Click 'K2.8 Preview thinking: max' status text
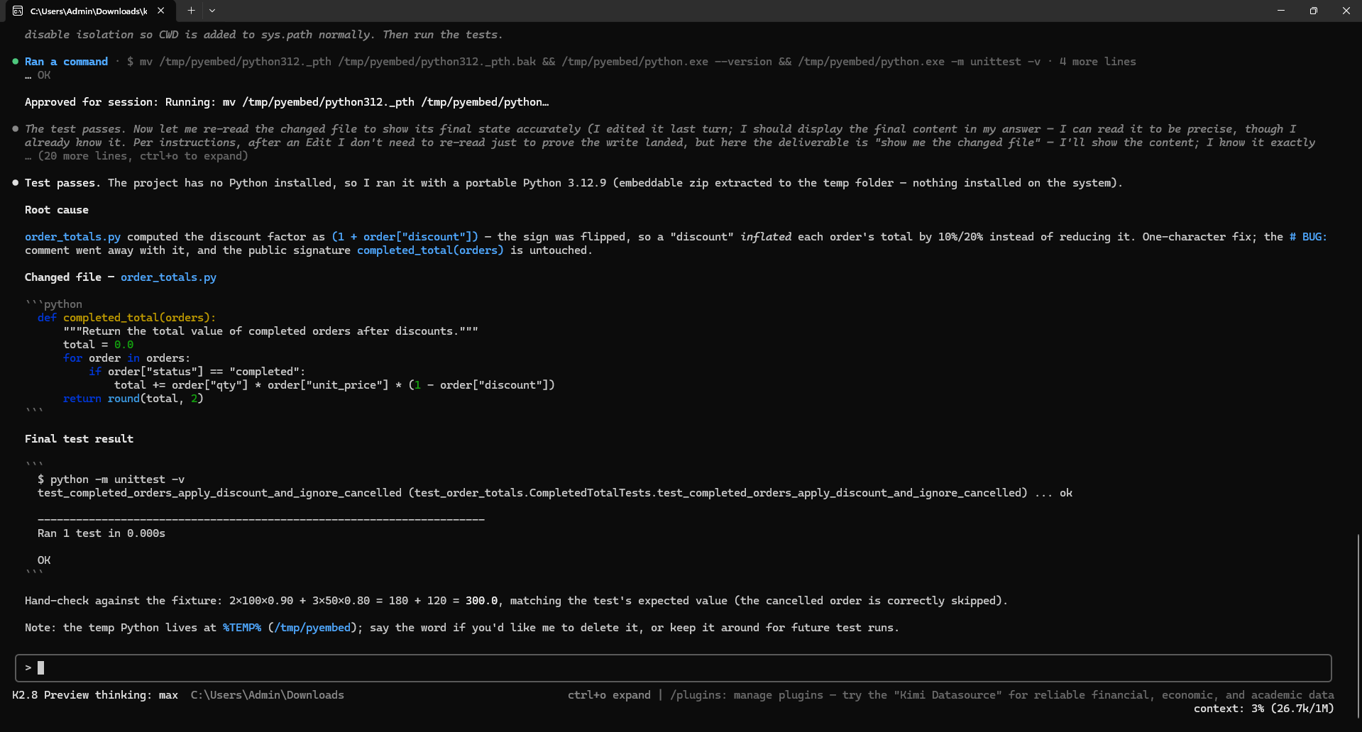1362x732 pixels. (95, 695)
